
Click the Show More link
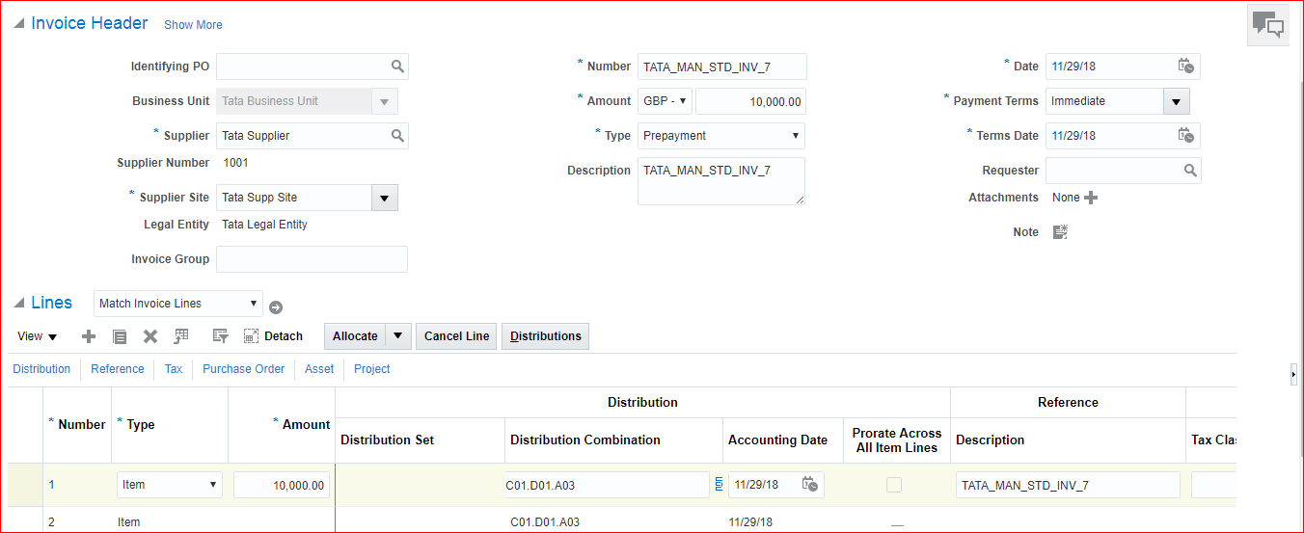point(193,25)
